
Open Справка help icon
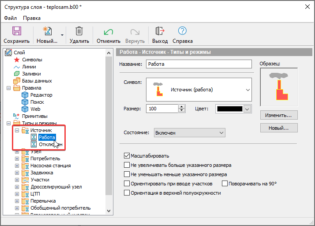182,31
